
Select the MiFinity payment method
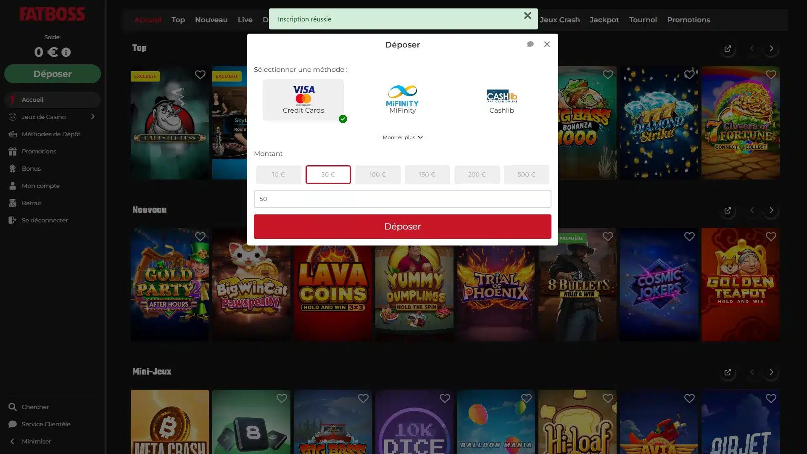pos(402,99)
